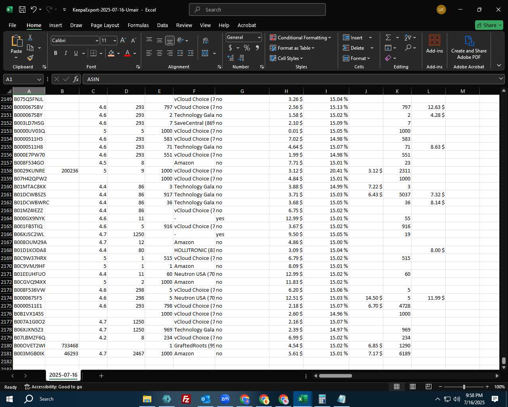Click the Fill Color bucket swatch
508x407 pixels.
pos(111,53)
